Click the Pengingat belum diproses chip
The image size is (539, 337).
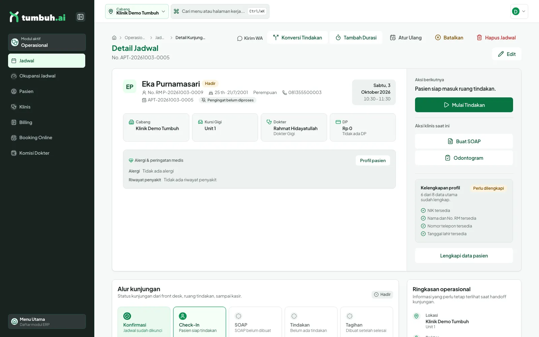coord(227,100)
